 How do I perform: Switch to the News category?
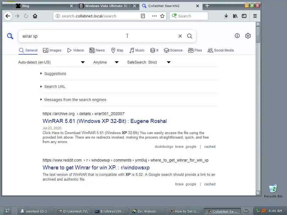pyautogui.click(x=97, y=50)
